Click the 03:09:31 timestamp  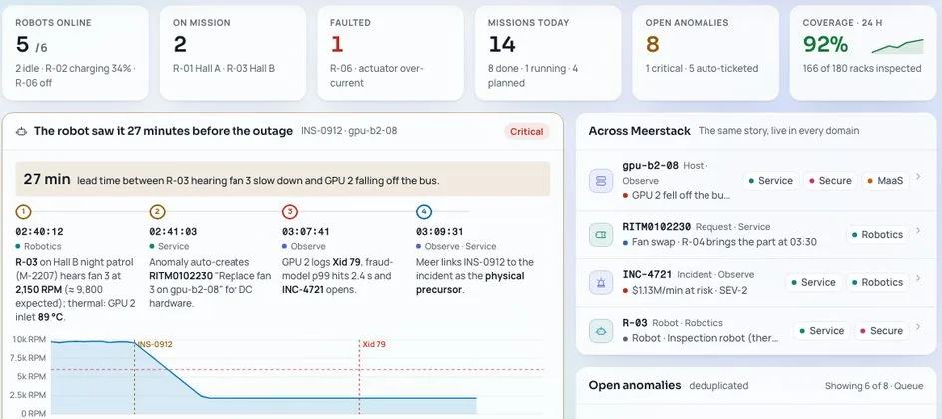point(440,231)
